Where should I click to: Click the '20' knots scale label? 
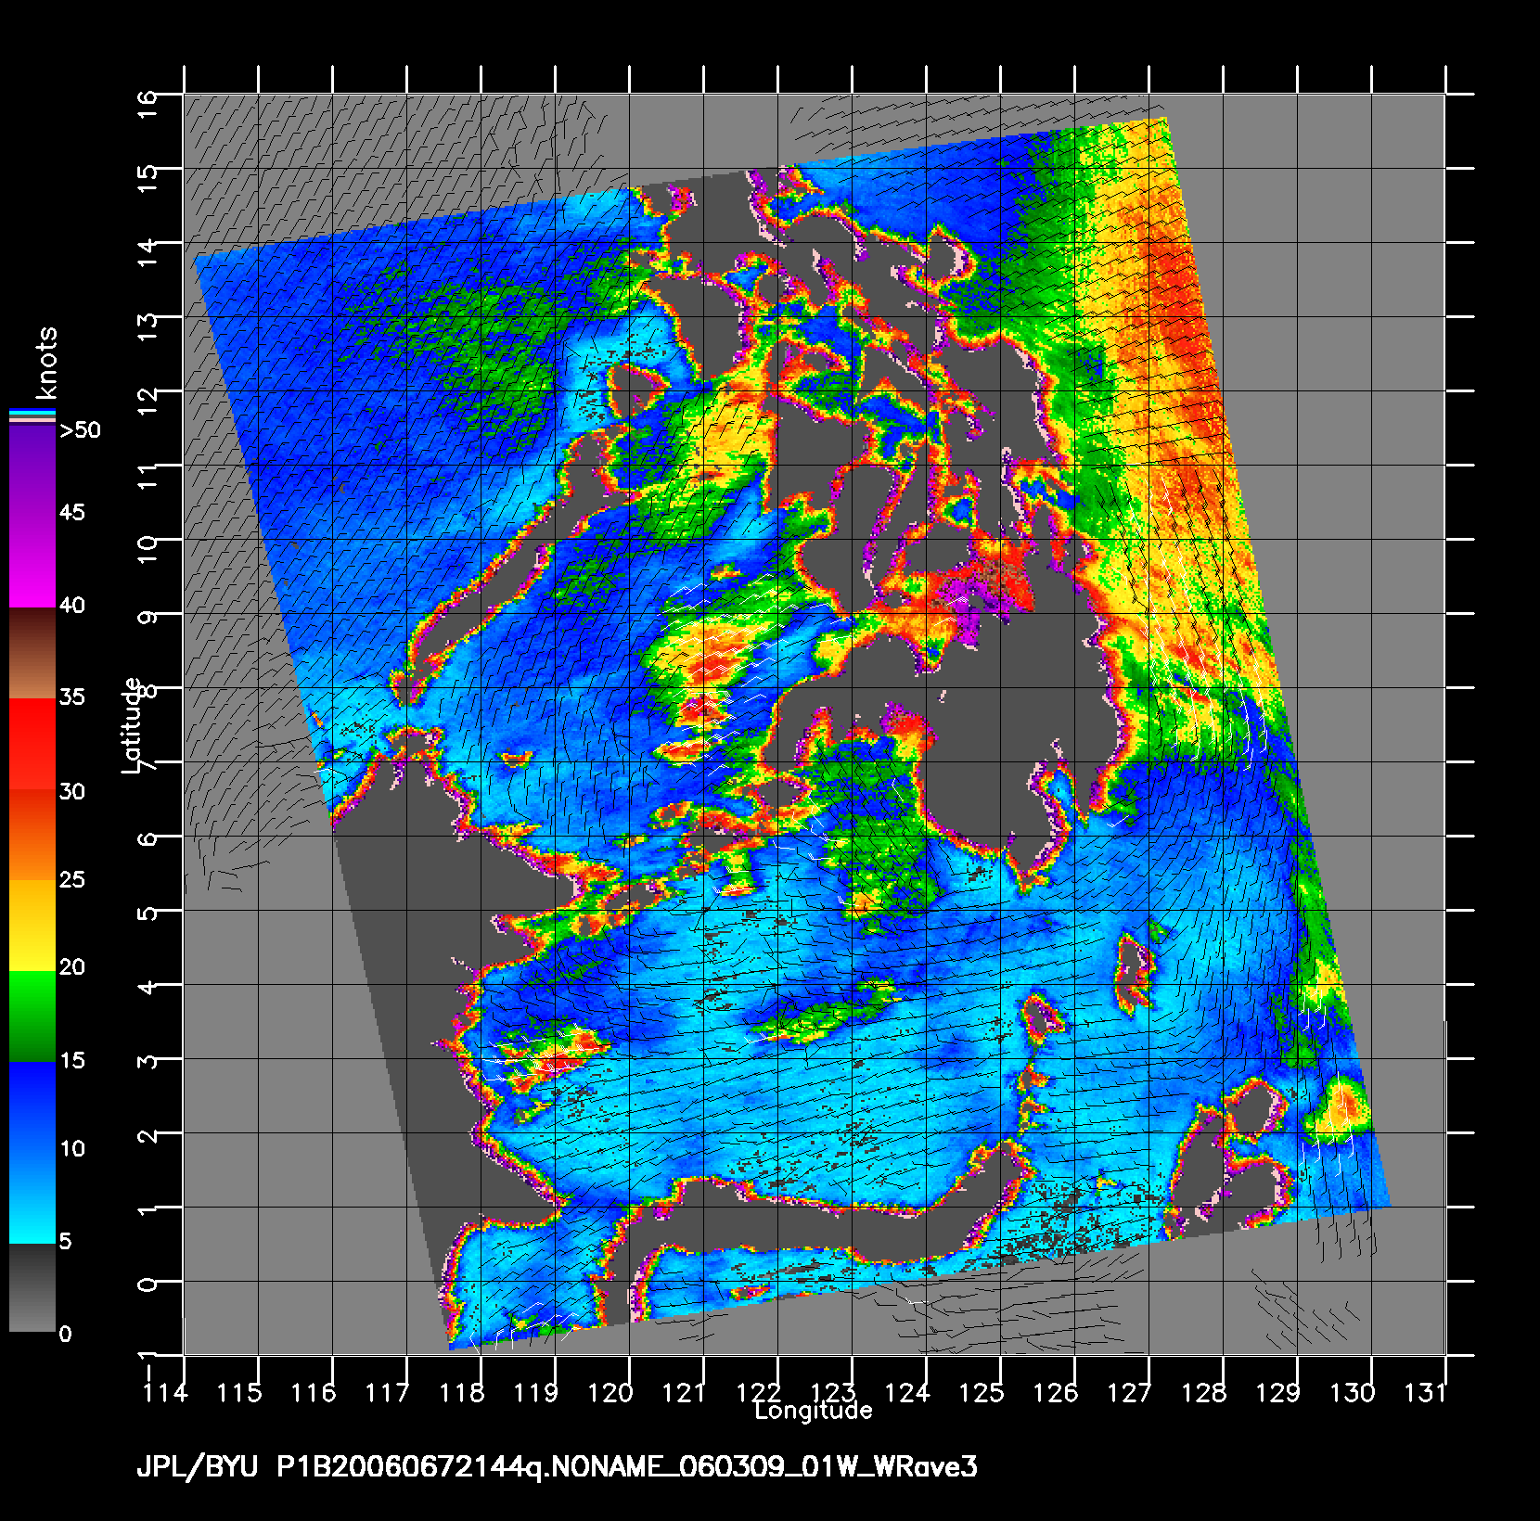72,967
